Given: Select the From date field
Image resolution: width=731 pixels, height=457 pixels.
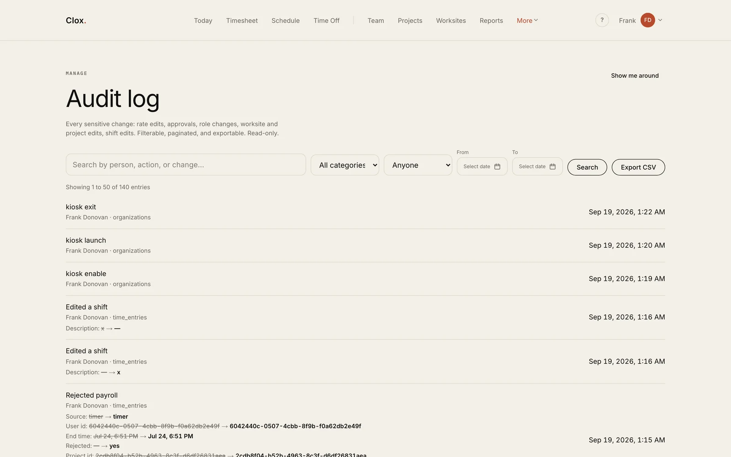Looking at the screenshot, I should click(482, 166).
